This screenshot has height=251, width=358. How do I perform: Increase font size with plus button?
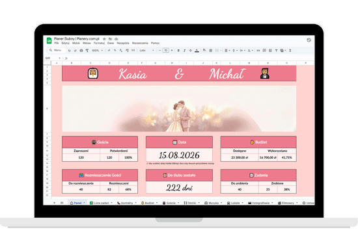[x=172, y=51]
